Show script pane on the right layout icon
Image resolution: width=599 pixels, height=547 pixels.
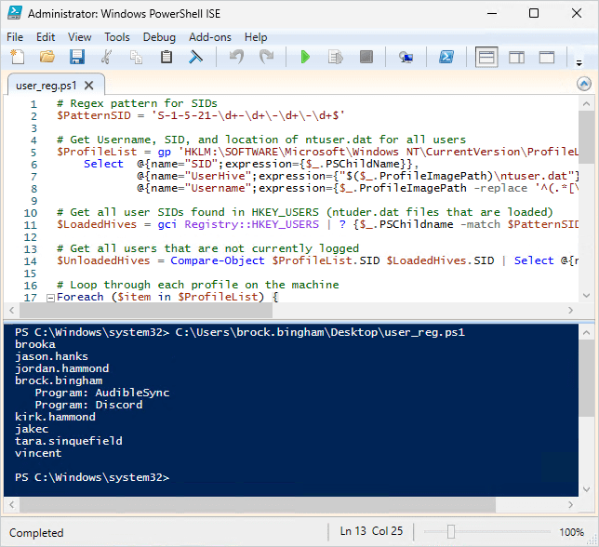(x=516, y=58)
